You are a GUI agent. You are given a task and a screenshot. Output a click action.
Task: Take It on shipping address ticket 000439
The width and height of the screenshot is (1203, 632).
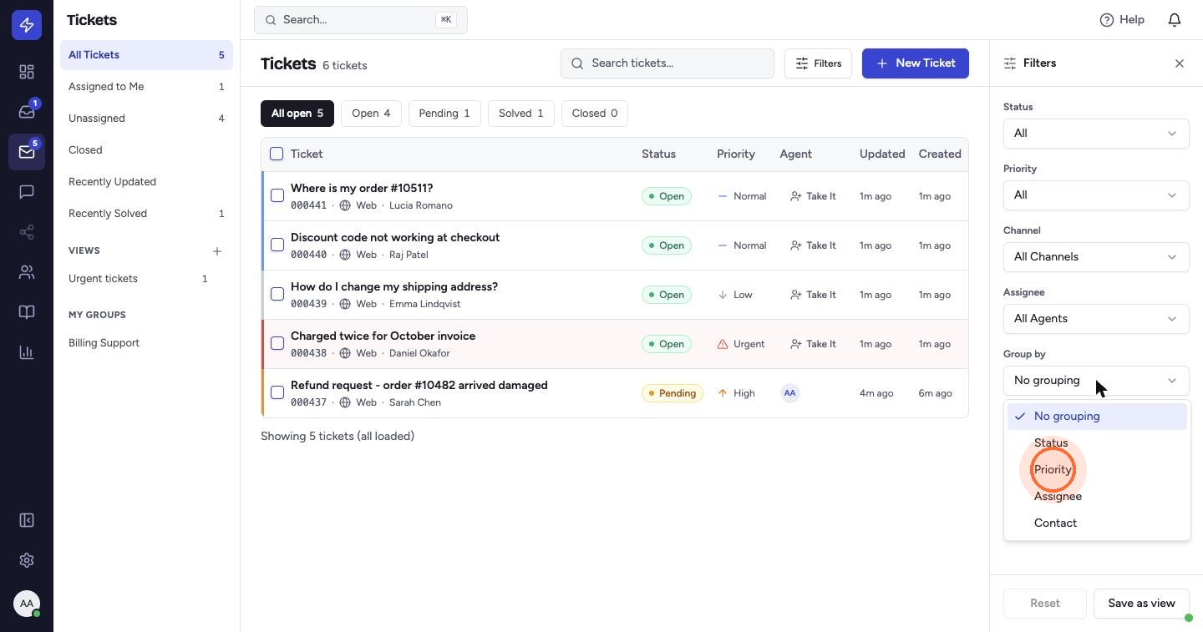(813, 295)
